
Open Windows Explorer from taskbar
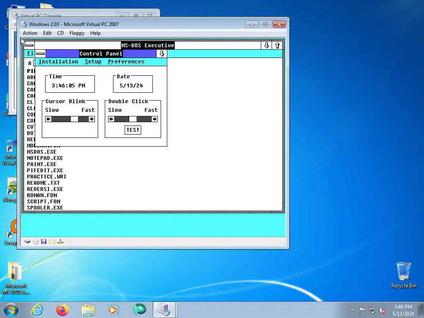coord(88,310)
